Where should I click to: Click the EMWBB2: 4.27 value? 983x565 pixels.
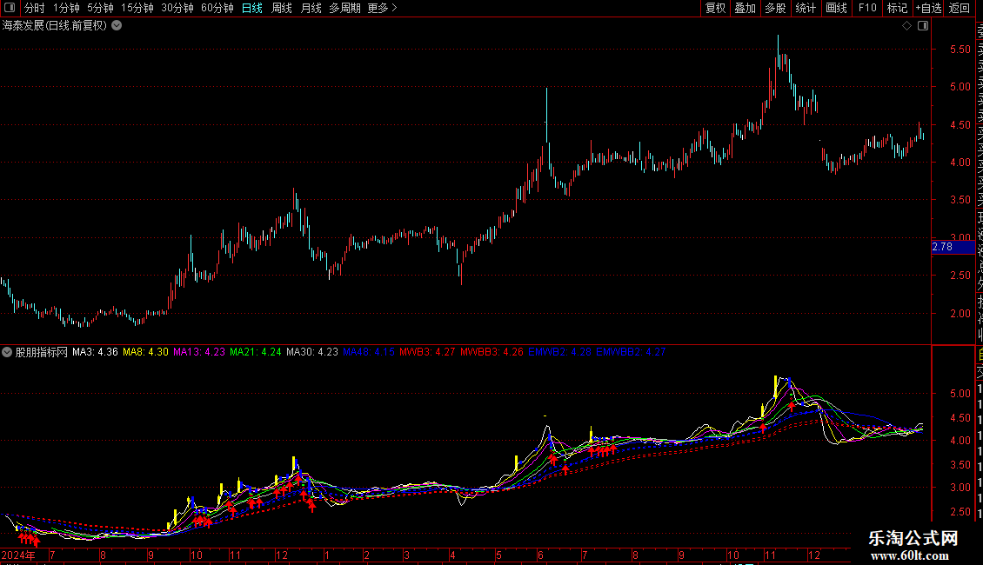[x=631, y=352]
